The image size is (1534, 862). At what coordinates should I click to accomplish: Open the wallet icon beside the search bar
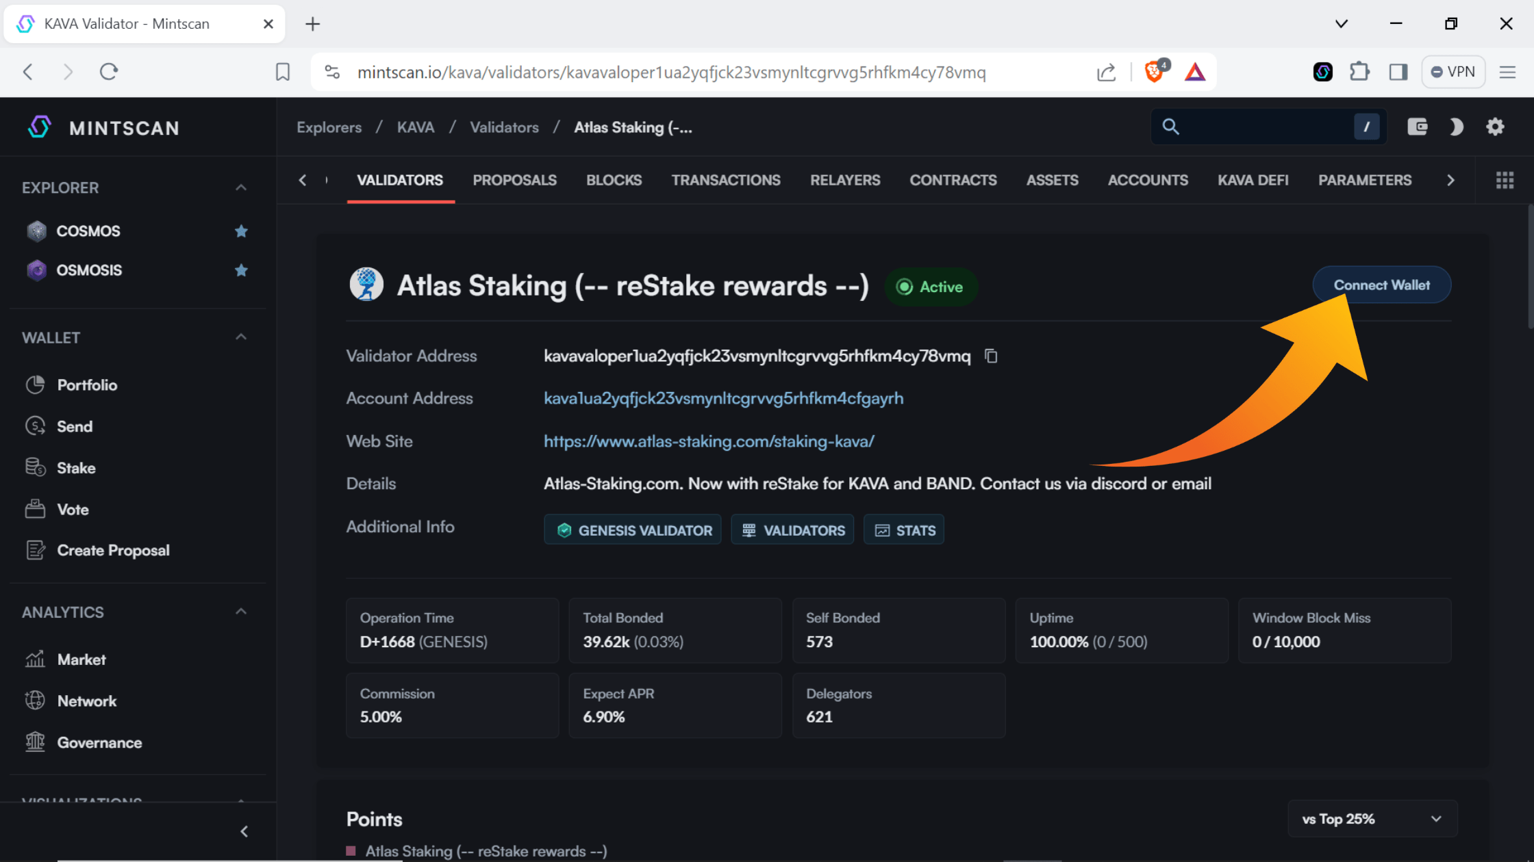(1418, 127)
